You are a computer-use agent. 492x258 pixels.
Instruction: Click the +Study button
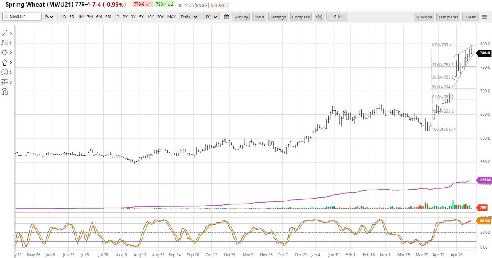coord(241,17)
